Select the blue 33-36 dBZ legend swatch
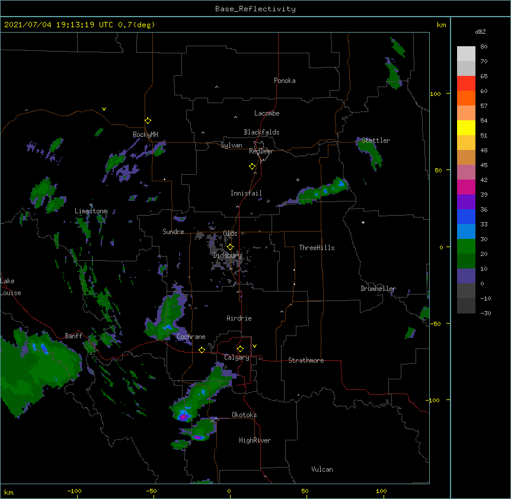Screen dimensions: 511x499 (466, 216)
